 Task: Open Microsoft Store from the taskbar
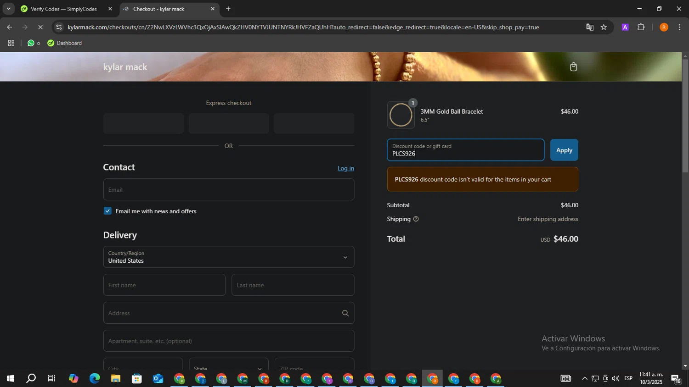[x=137, y=379]
